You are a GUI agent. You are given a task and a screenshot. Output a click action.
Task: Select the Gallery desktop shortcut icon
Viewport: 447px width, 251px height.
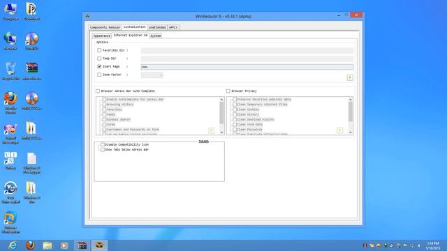tap(10, 161)
